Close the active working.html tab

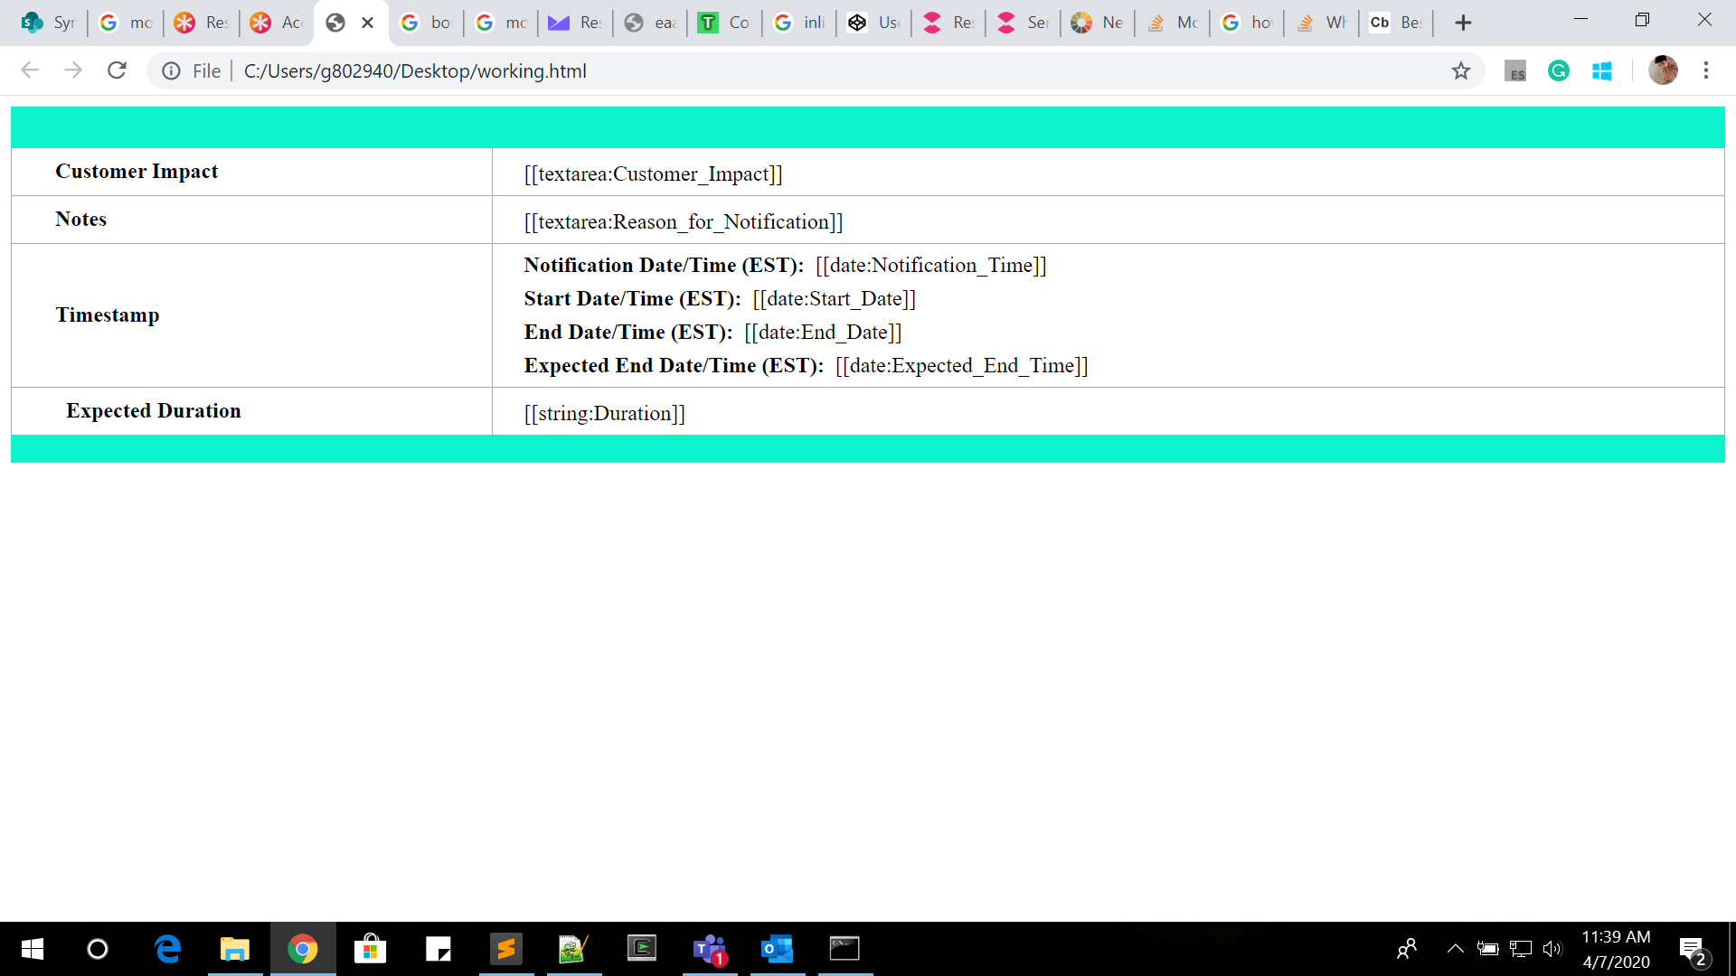pyautogui.click(x=368, y=23)
